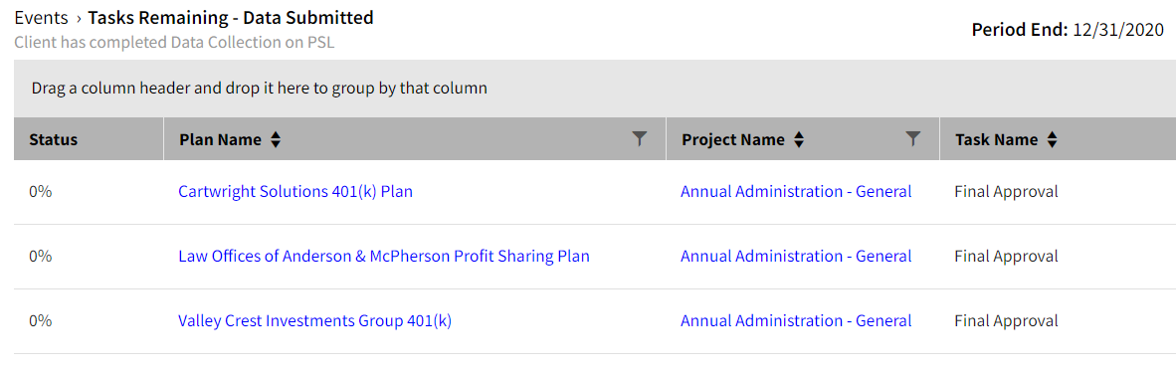This screenshot has height=375, width=1176.
Task: Click the Task Name column header text
Action: point(997,139)
